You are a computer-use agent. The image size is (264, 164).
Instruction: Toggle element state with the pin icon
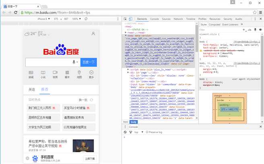click(255, 30)
